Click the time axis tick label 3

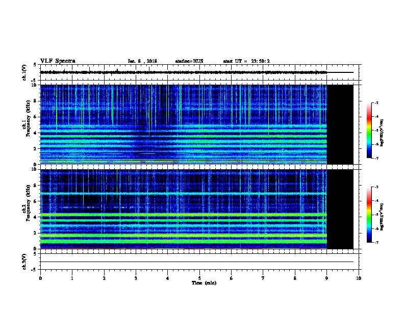(x=136, y=278)
